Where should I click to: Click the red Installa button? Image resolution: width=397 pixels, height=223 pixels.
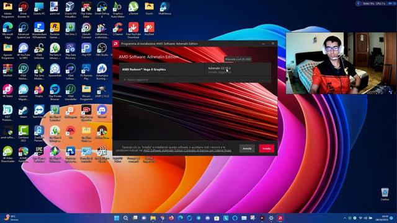pyautogui.click(x=267, y=149)
